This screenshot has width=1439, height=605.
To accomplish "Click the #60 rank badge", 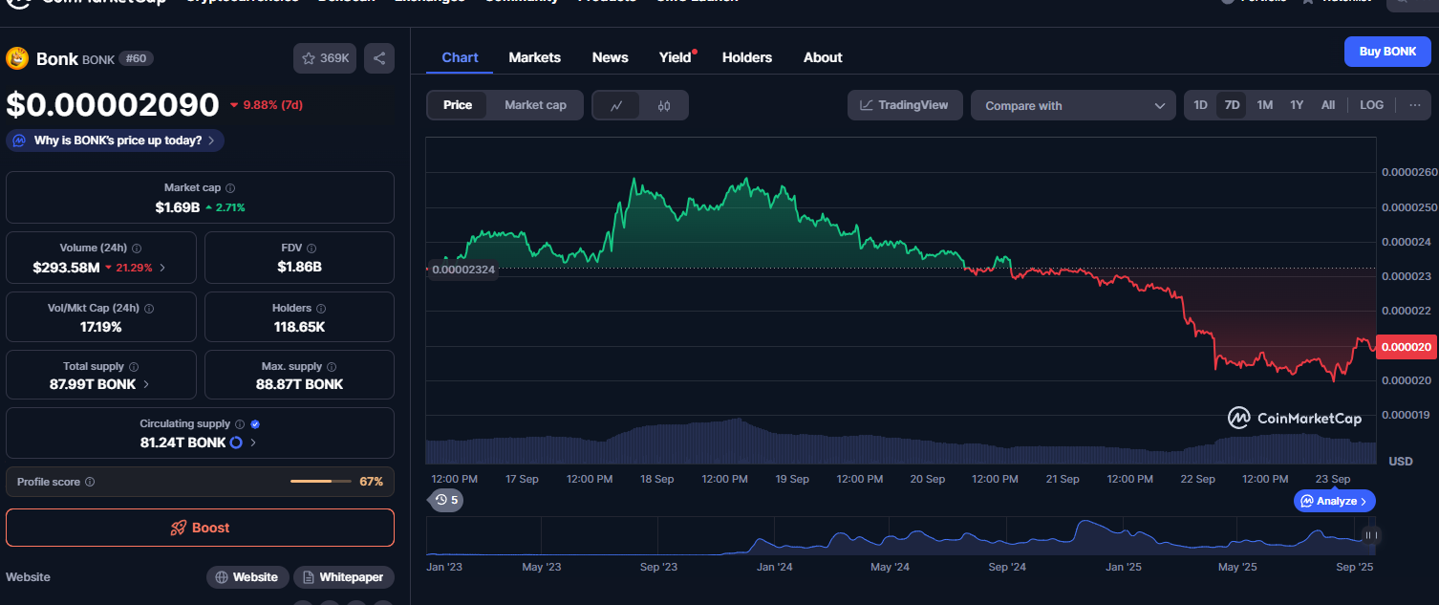I will click(x=137, y=59).
